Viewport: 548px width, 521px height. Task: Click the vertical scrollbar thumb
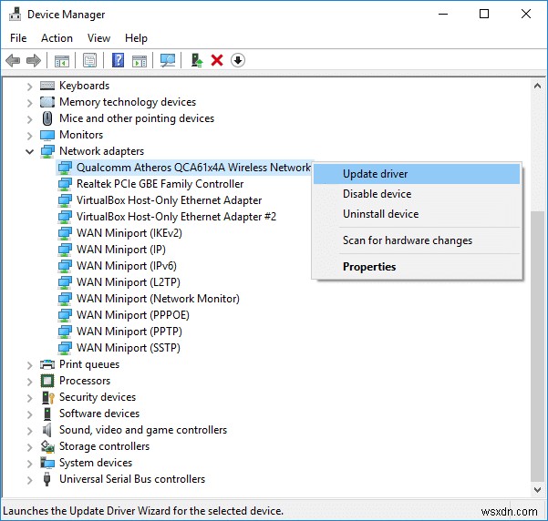coord(538,347)
